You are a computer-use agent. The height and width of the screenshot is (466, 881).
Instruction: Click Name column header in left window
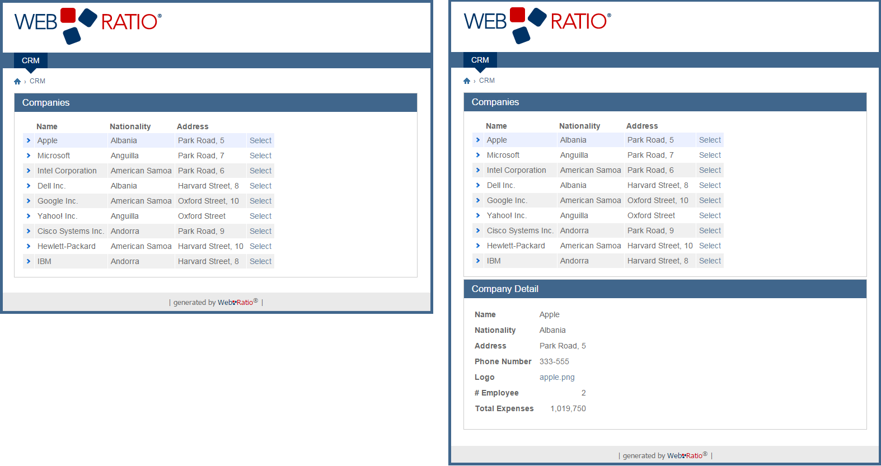47,126
